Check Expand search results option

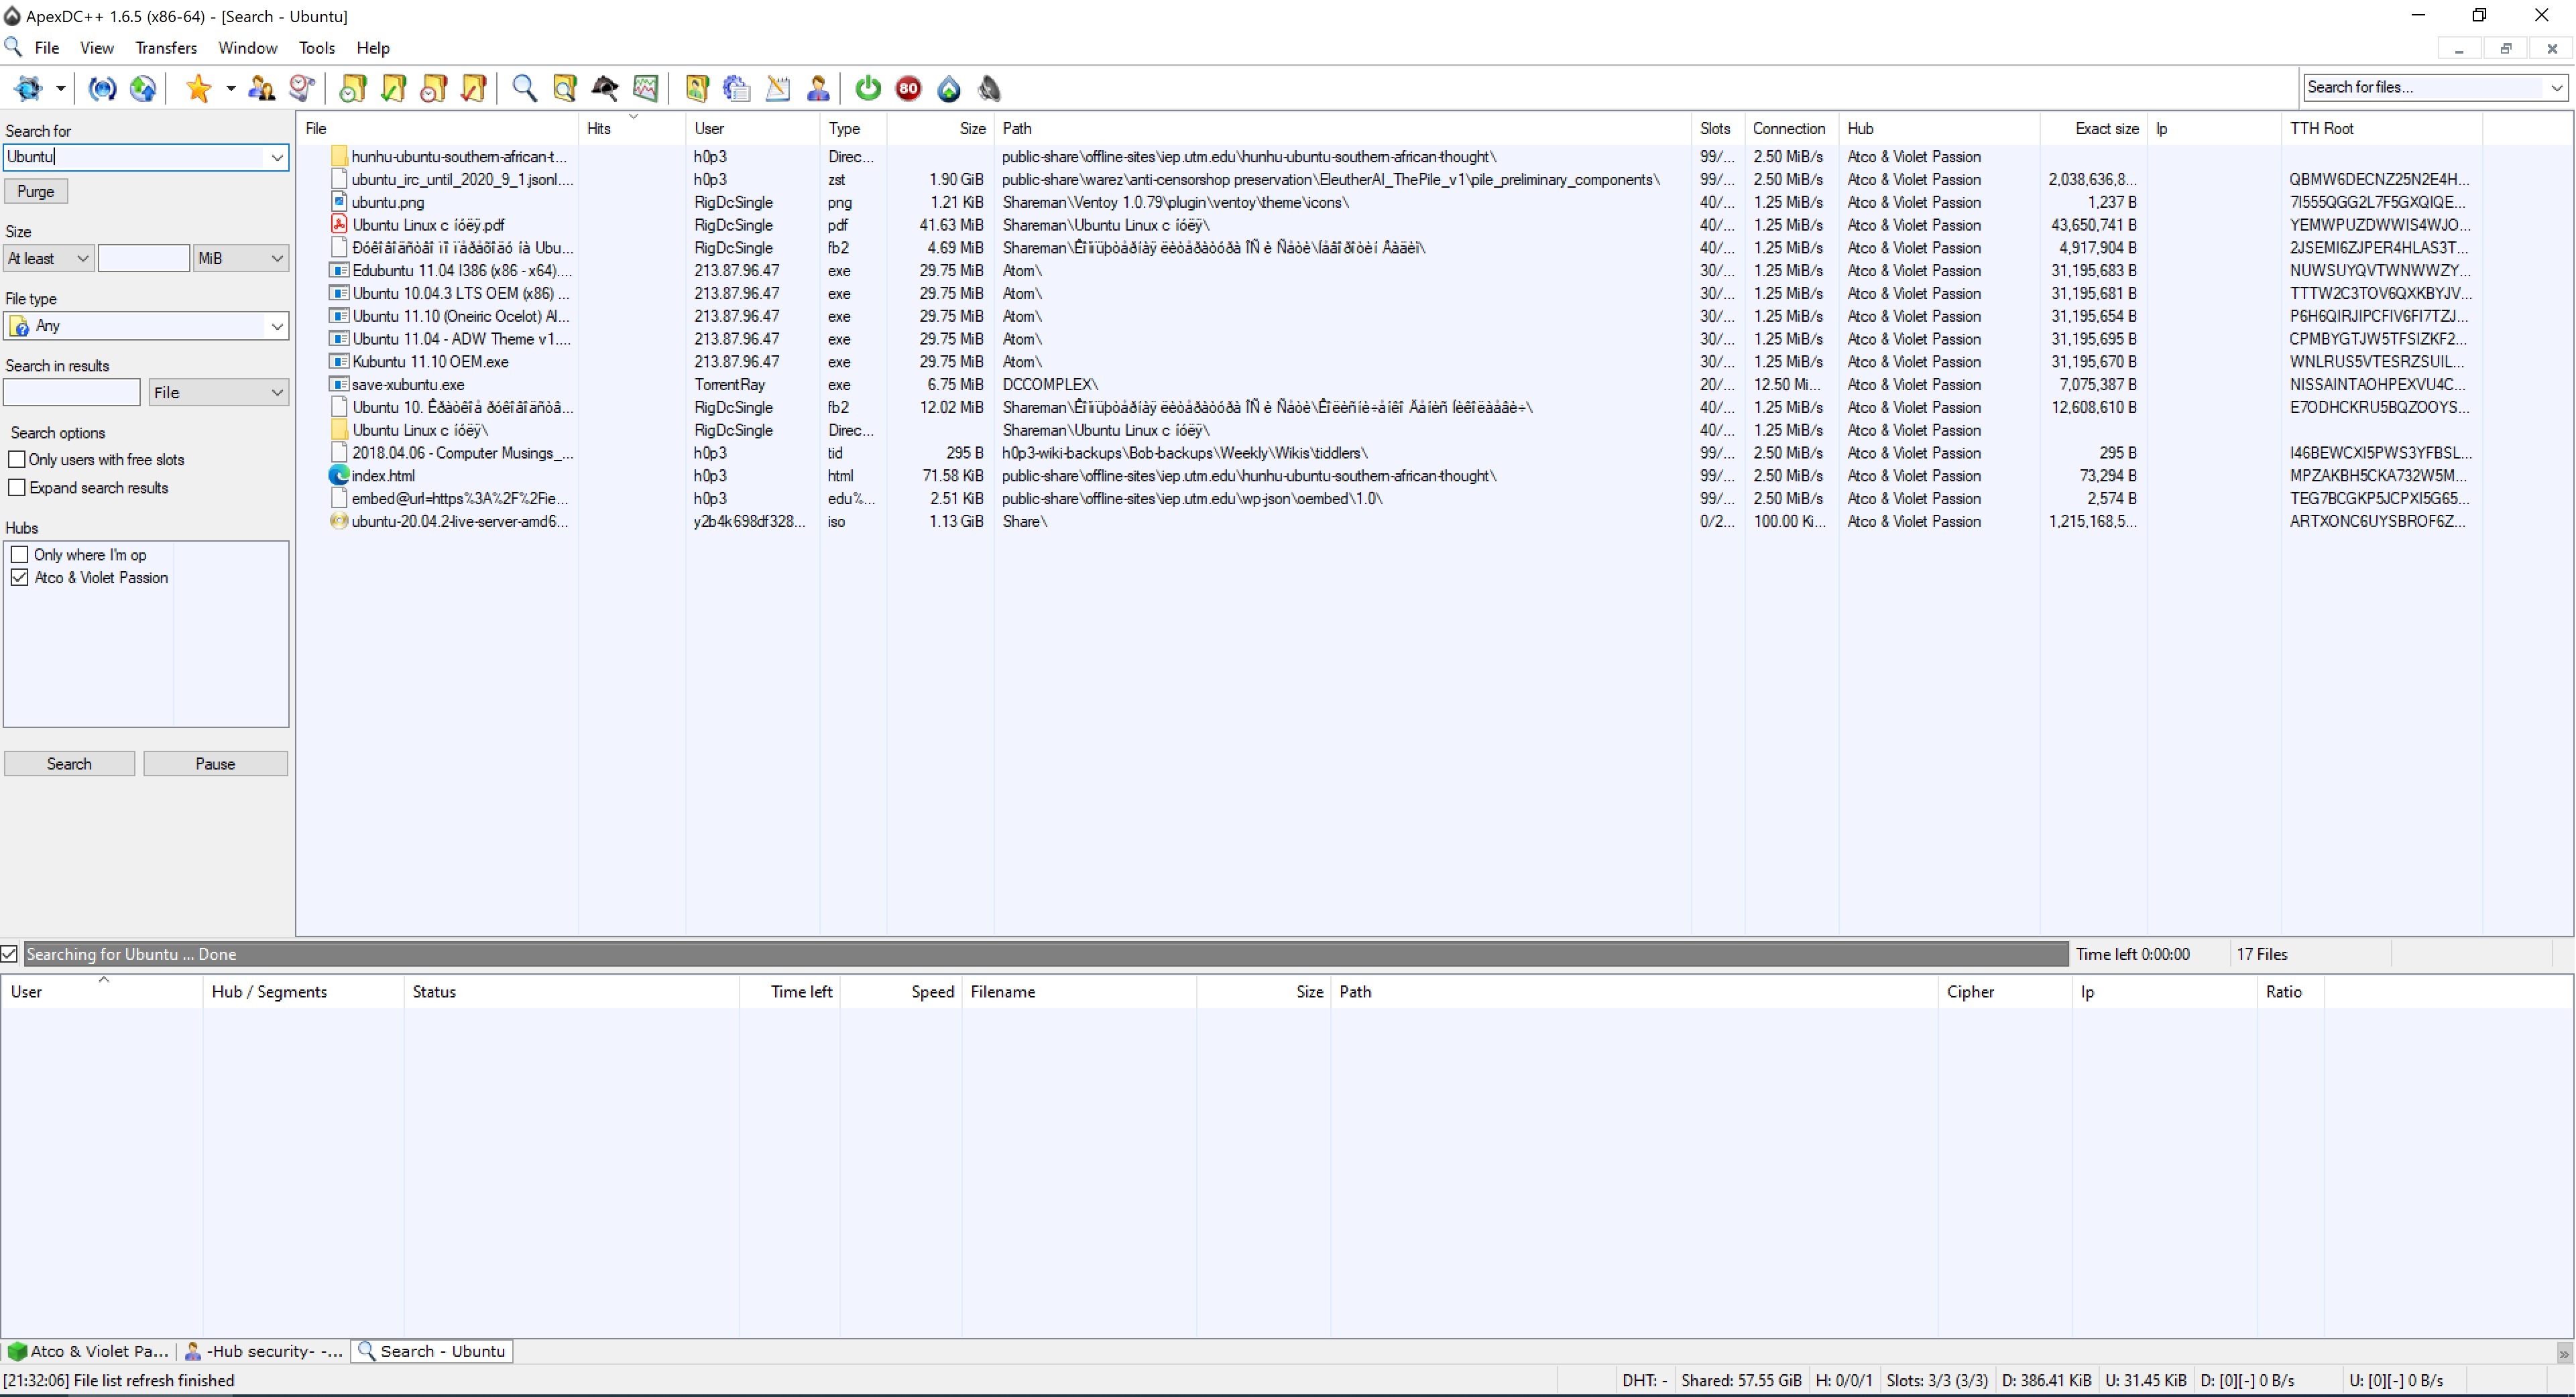click(17, 488)
